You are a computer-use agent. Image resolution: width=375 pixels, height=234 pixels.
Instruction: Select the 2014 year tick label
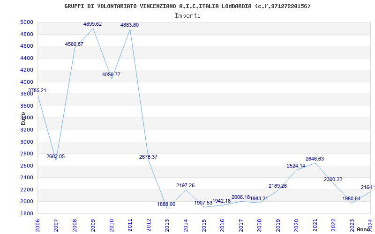pyautogui.click(x=186, y=225)
